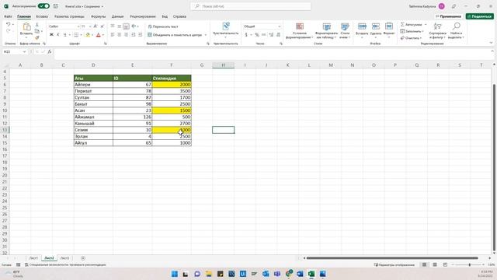Screen dimensions: 497x280
Task: Apply the red font color
Action: (99, 34)
